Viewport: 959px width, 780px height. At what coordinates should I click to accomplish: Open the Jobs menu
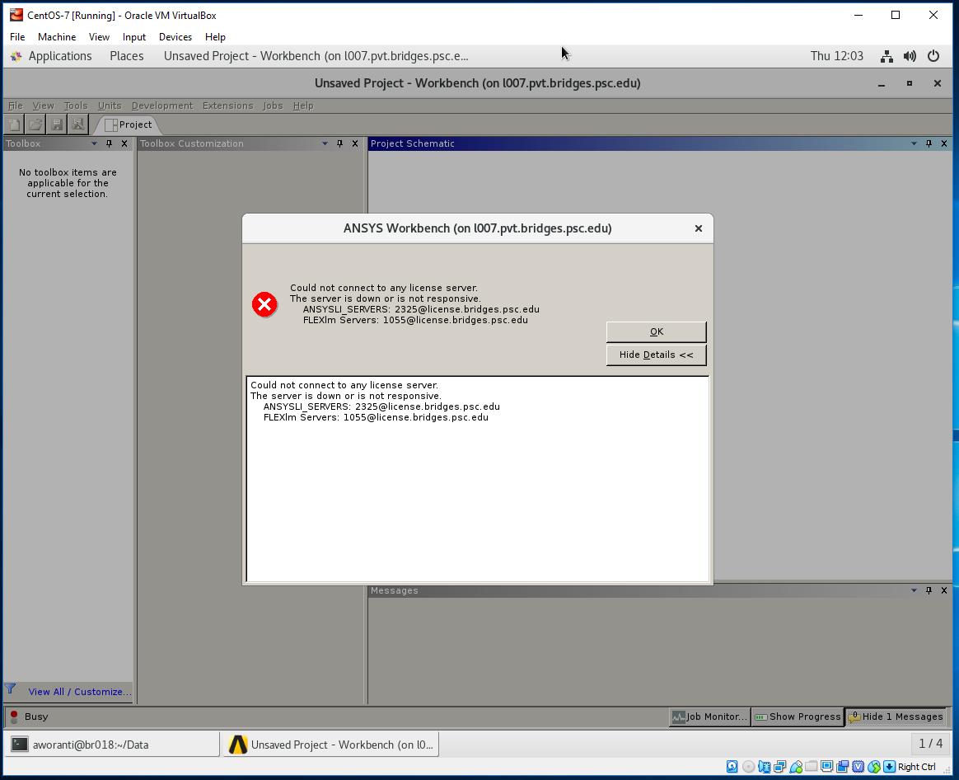tap(273, 106)
